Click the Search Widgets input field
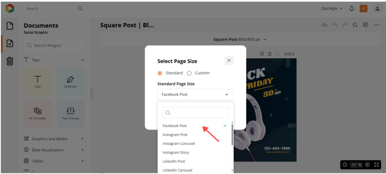The height and width of the screenshot is (174, 386). (54, 45)
